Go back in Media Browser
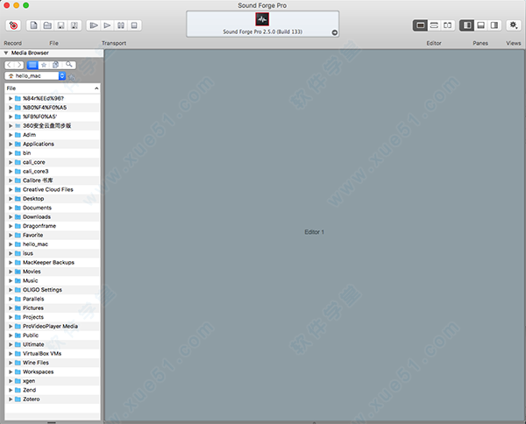 tap(10, 65)
